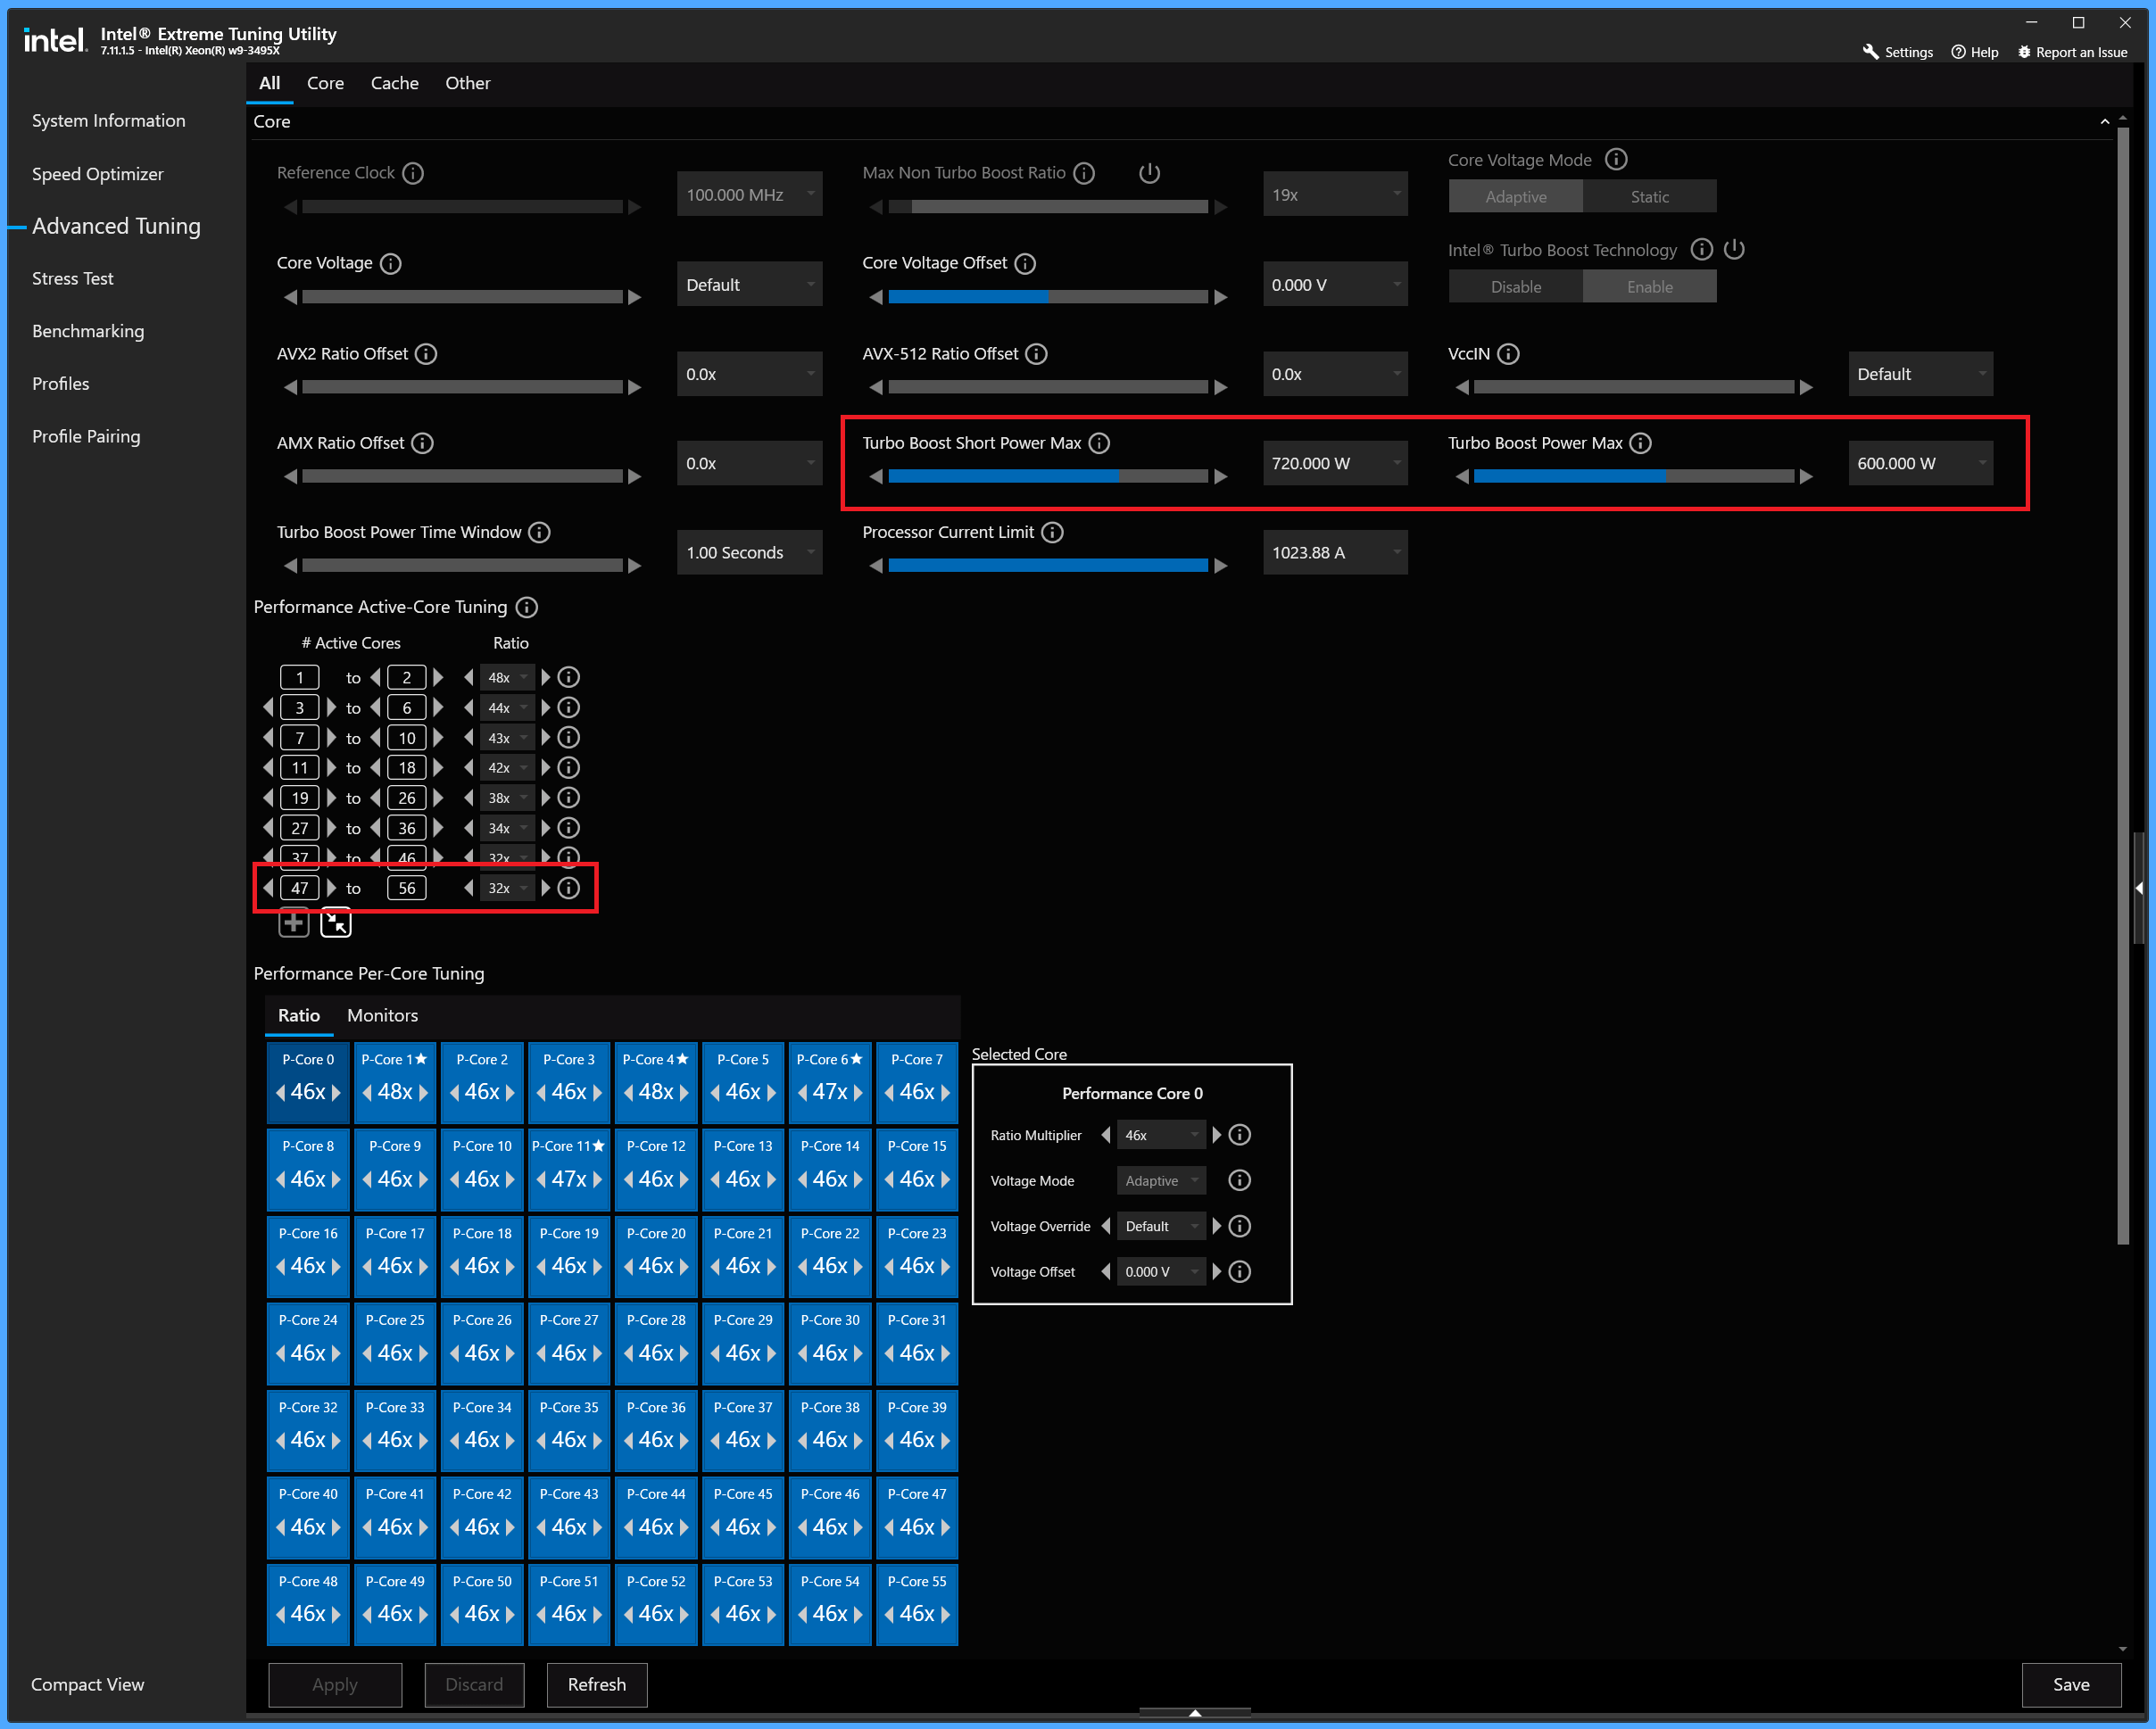Screen dimensions: 2156x1729
Task: Click collapse icon beside add row button
Action: pyautogui.click(x=336, y=923)
